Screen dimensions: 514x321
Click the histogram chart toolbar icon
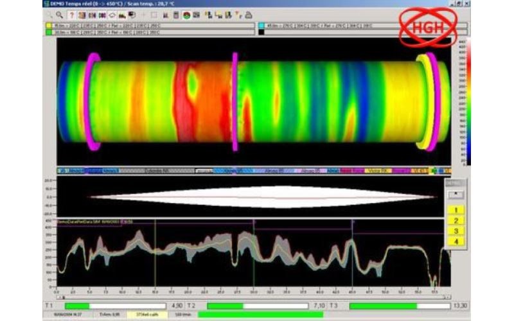click(x=166, y=14)
